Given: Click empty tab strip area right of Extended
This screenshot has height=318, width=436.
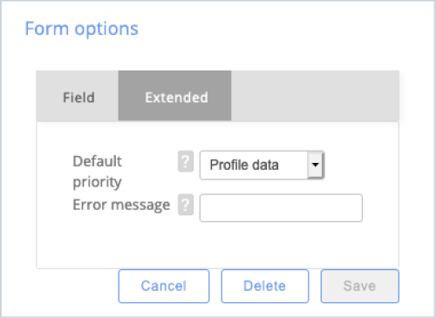Looking at the screenshot, I should coord(315,96).
